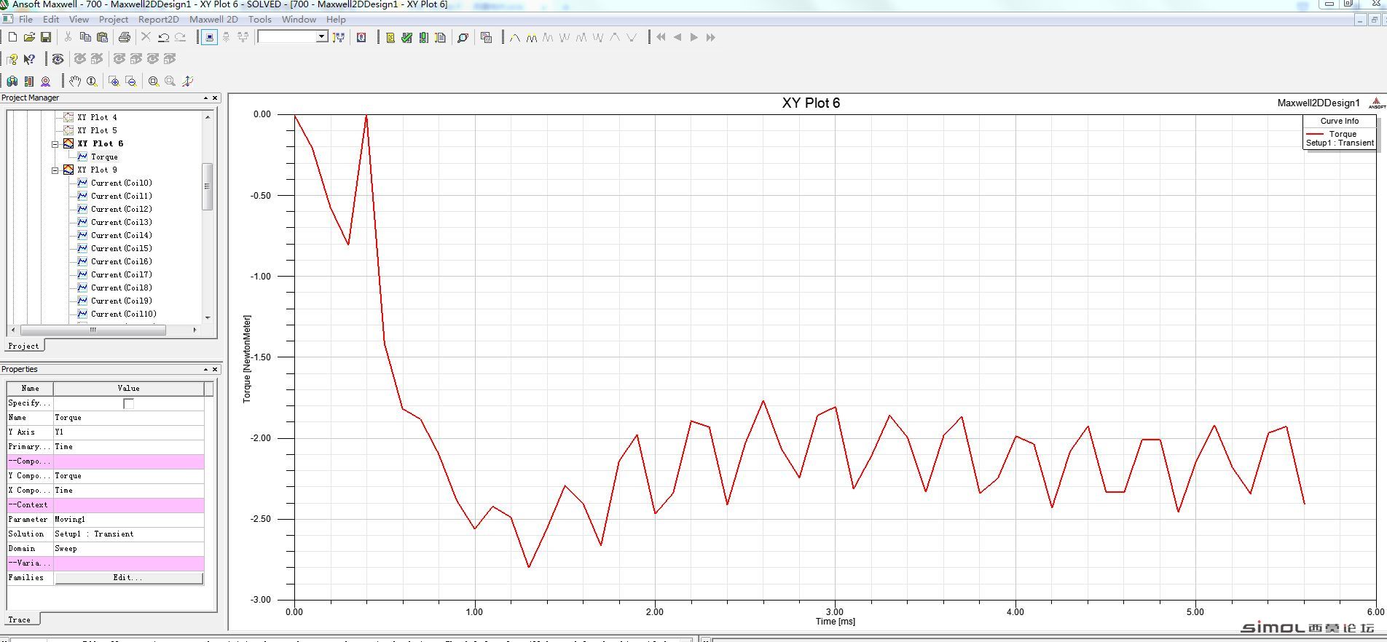Undo the last action

point(163,37)
